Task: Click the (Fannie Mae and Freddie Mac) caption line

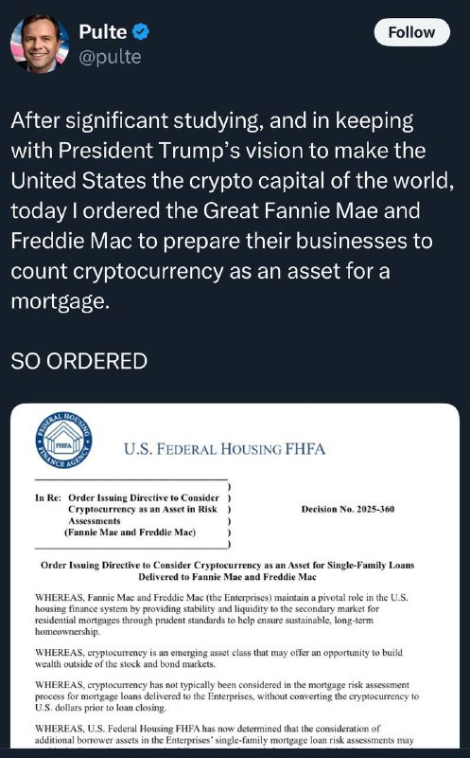Action: pyautogui.click(x=130, y=532)
